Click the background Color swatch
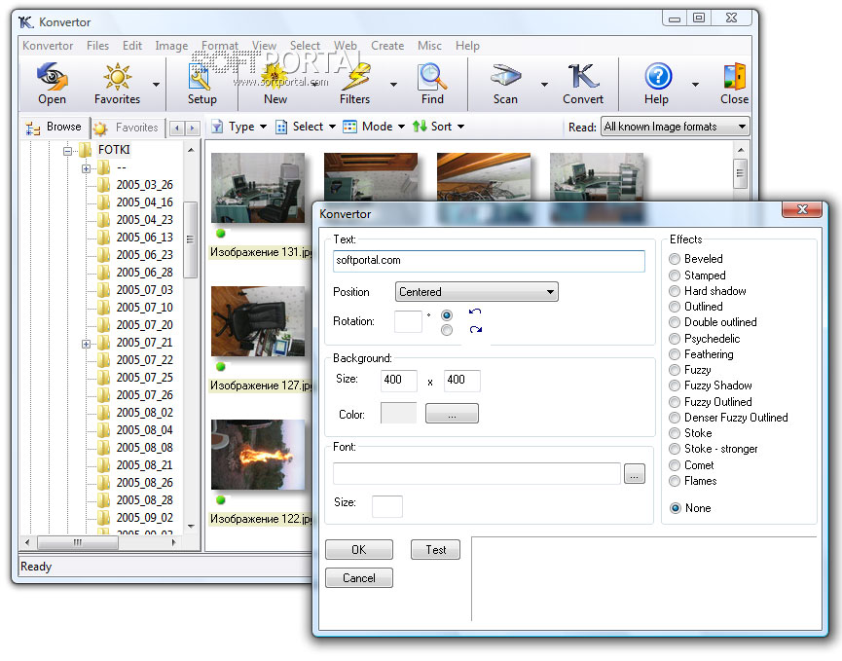This screenshot has height=661, width=842. coord(398,413)
